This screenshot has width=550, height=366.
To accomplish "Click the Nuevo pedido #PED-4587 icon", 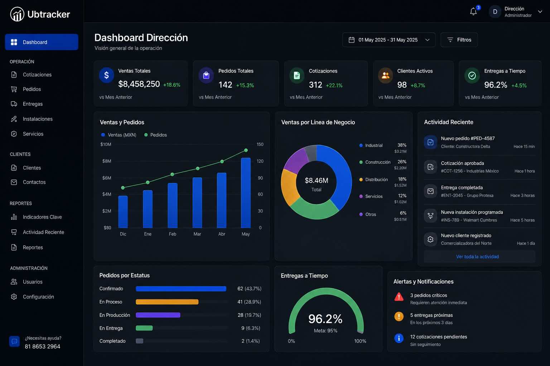I will [x=430, y=142].
